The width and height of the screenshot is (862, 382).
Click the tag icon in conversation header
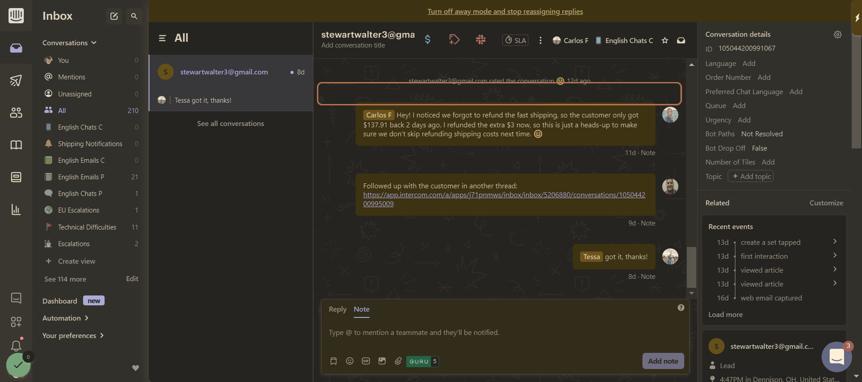(x=454, y=40)
